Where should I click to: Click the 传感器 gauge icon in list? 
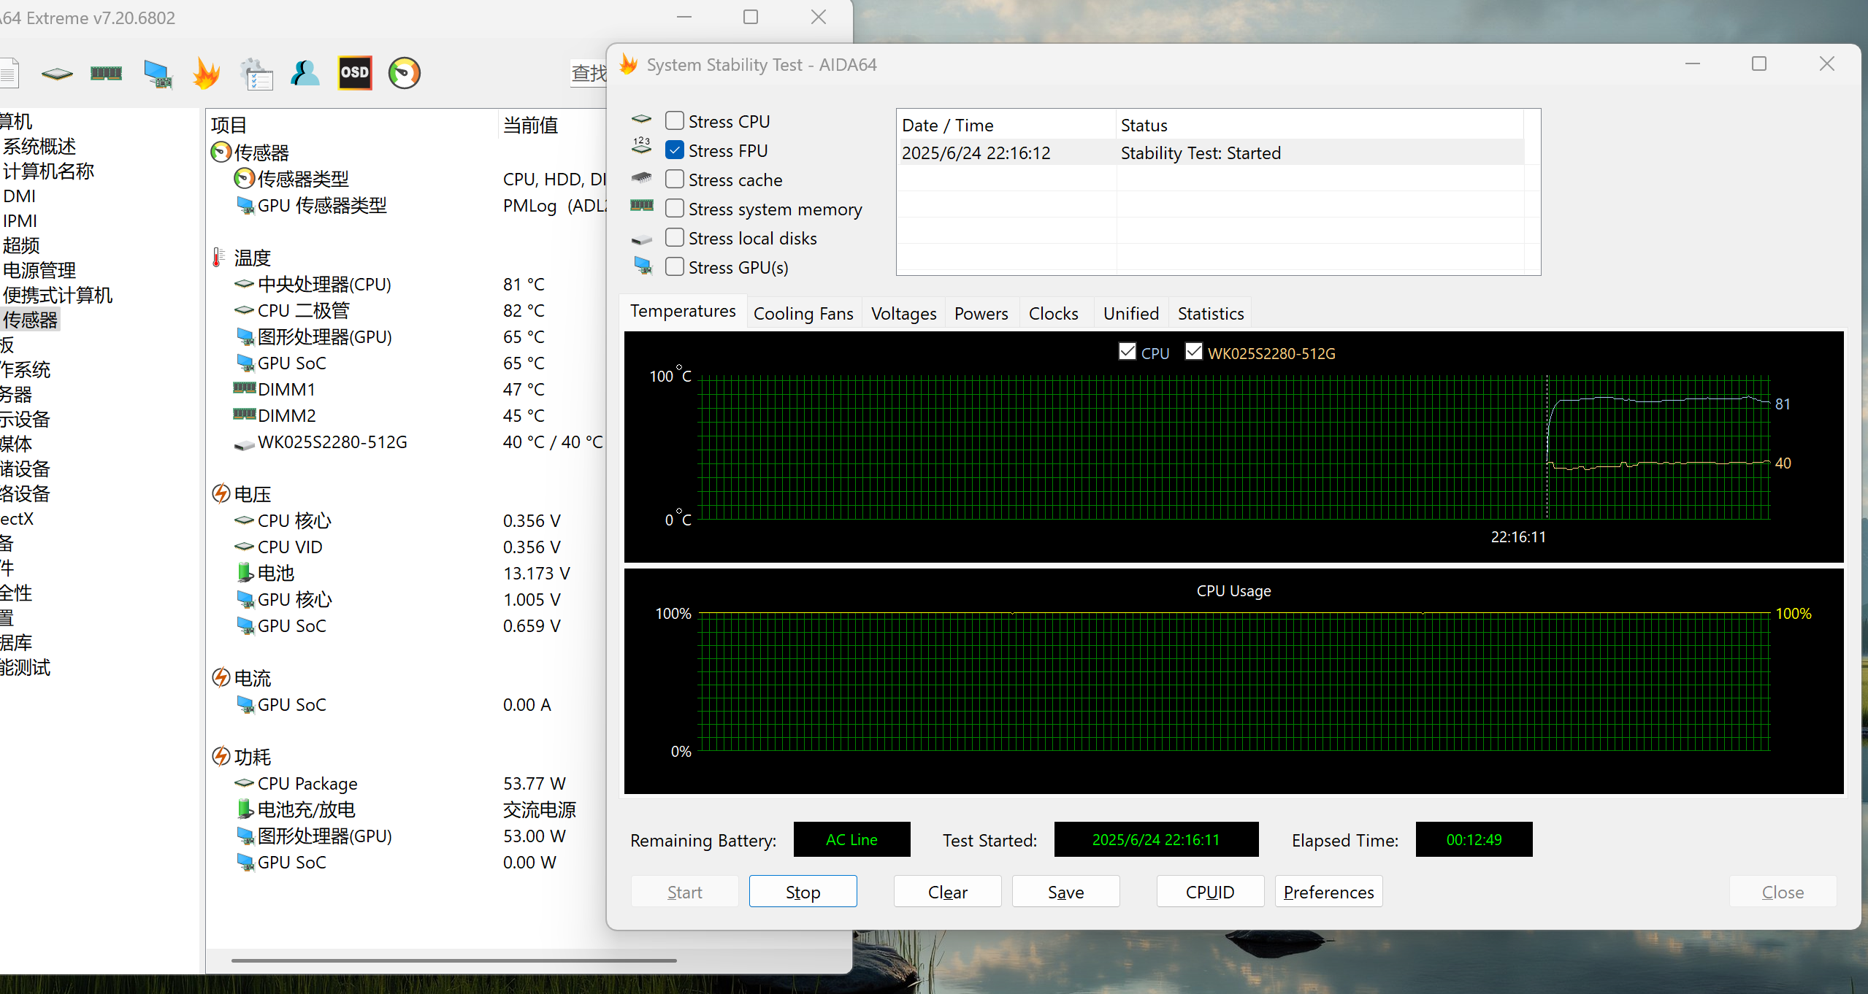pyautogui.click(x=221, y=153)
